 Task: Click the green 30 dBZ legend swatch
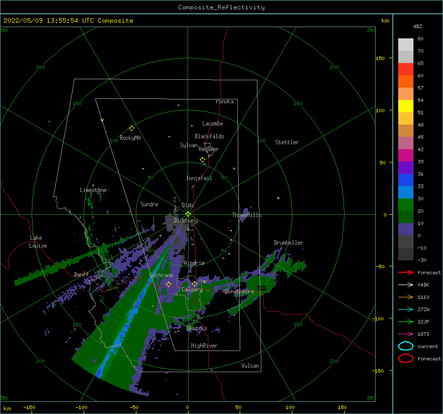pyautogui.click(x=406, y=204)
